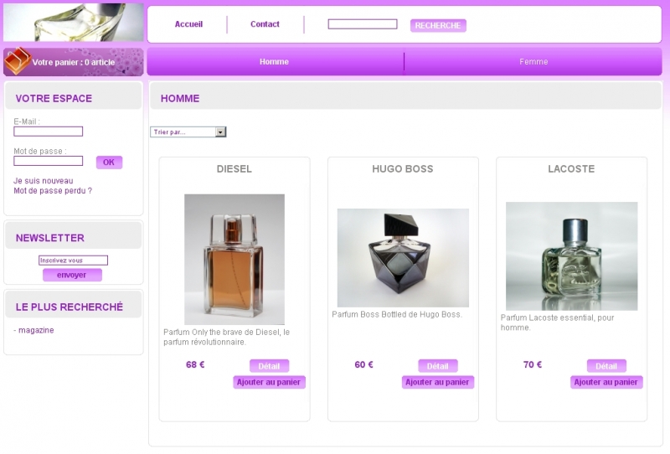Click the NEWSLETTER panel heading
670x454 pixels.
(50, 238)
